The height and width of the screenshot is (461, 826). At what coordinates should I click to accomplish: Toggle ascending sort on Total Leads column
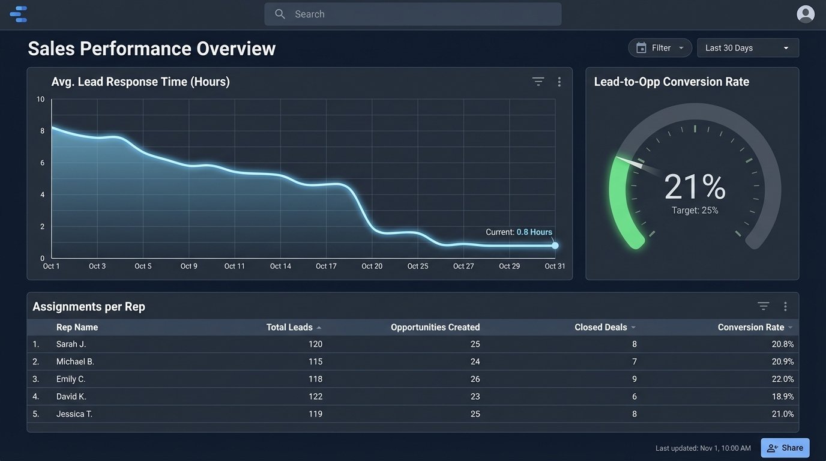(319, 328)
